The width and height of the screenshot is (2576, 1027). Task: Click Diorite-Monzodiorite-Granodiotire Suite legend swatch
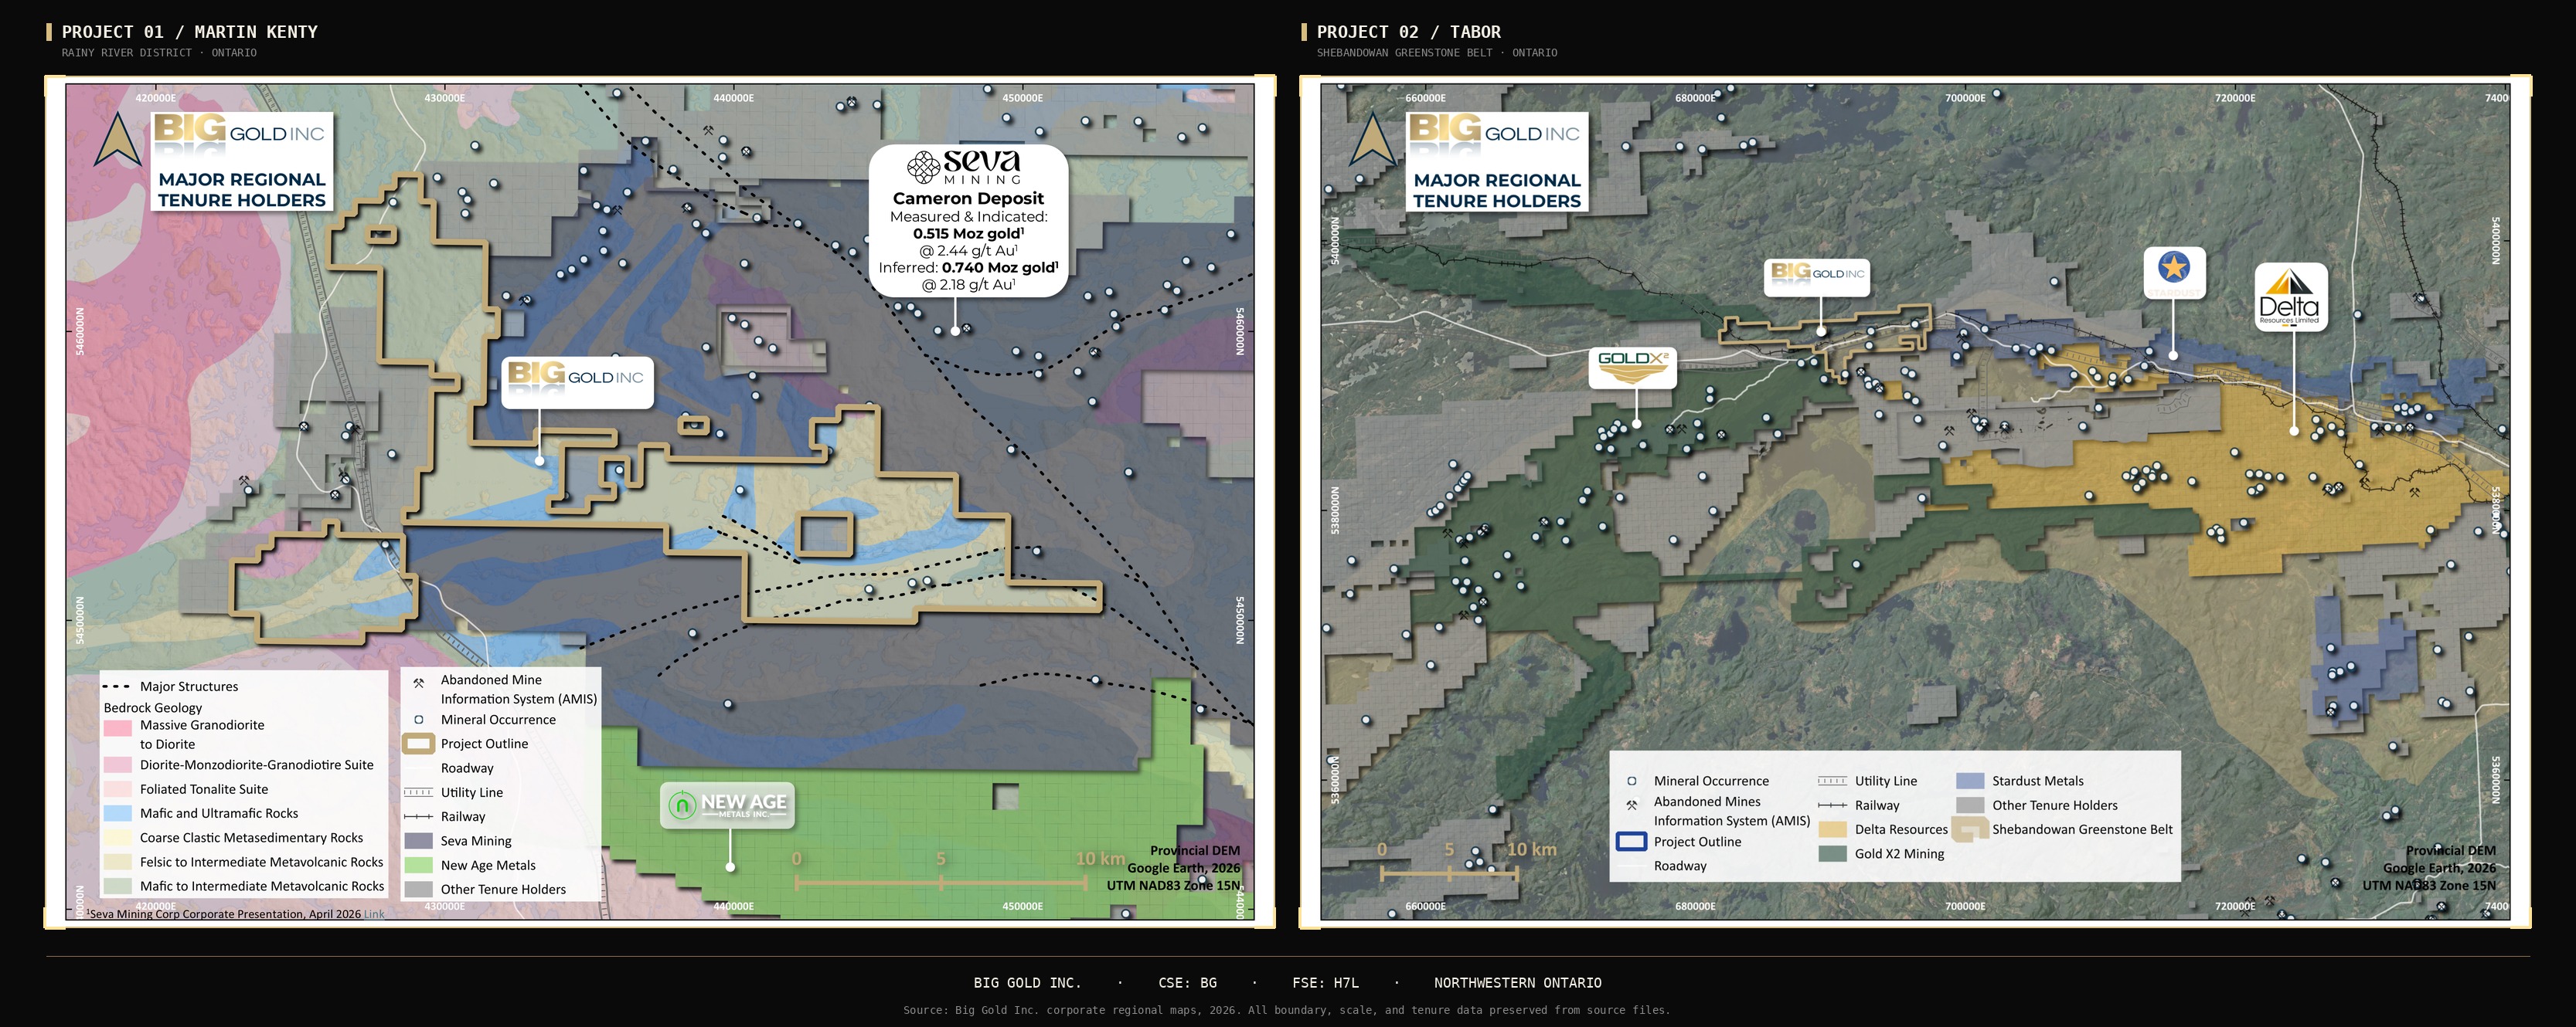[117, 765]
